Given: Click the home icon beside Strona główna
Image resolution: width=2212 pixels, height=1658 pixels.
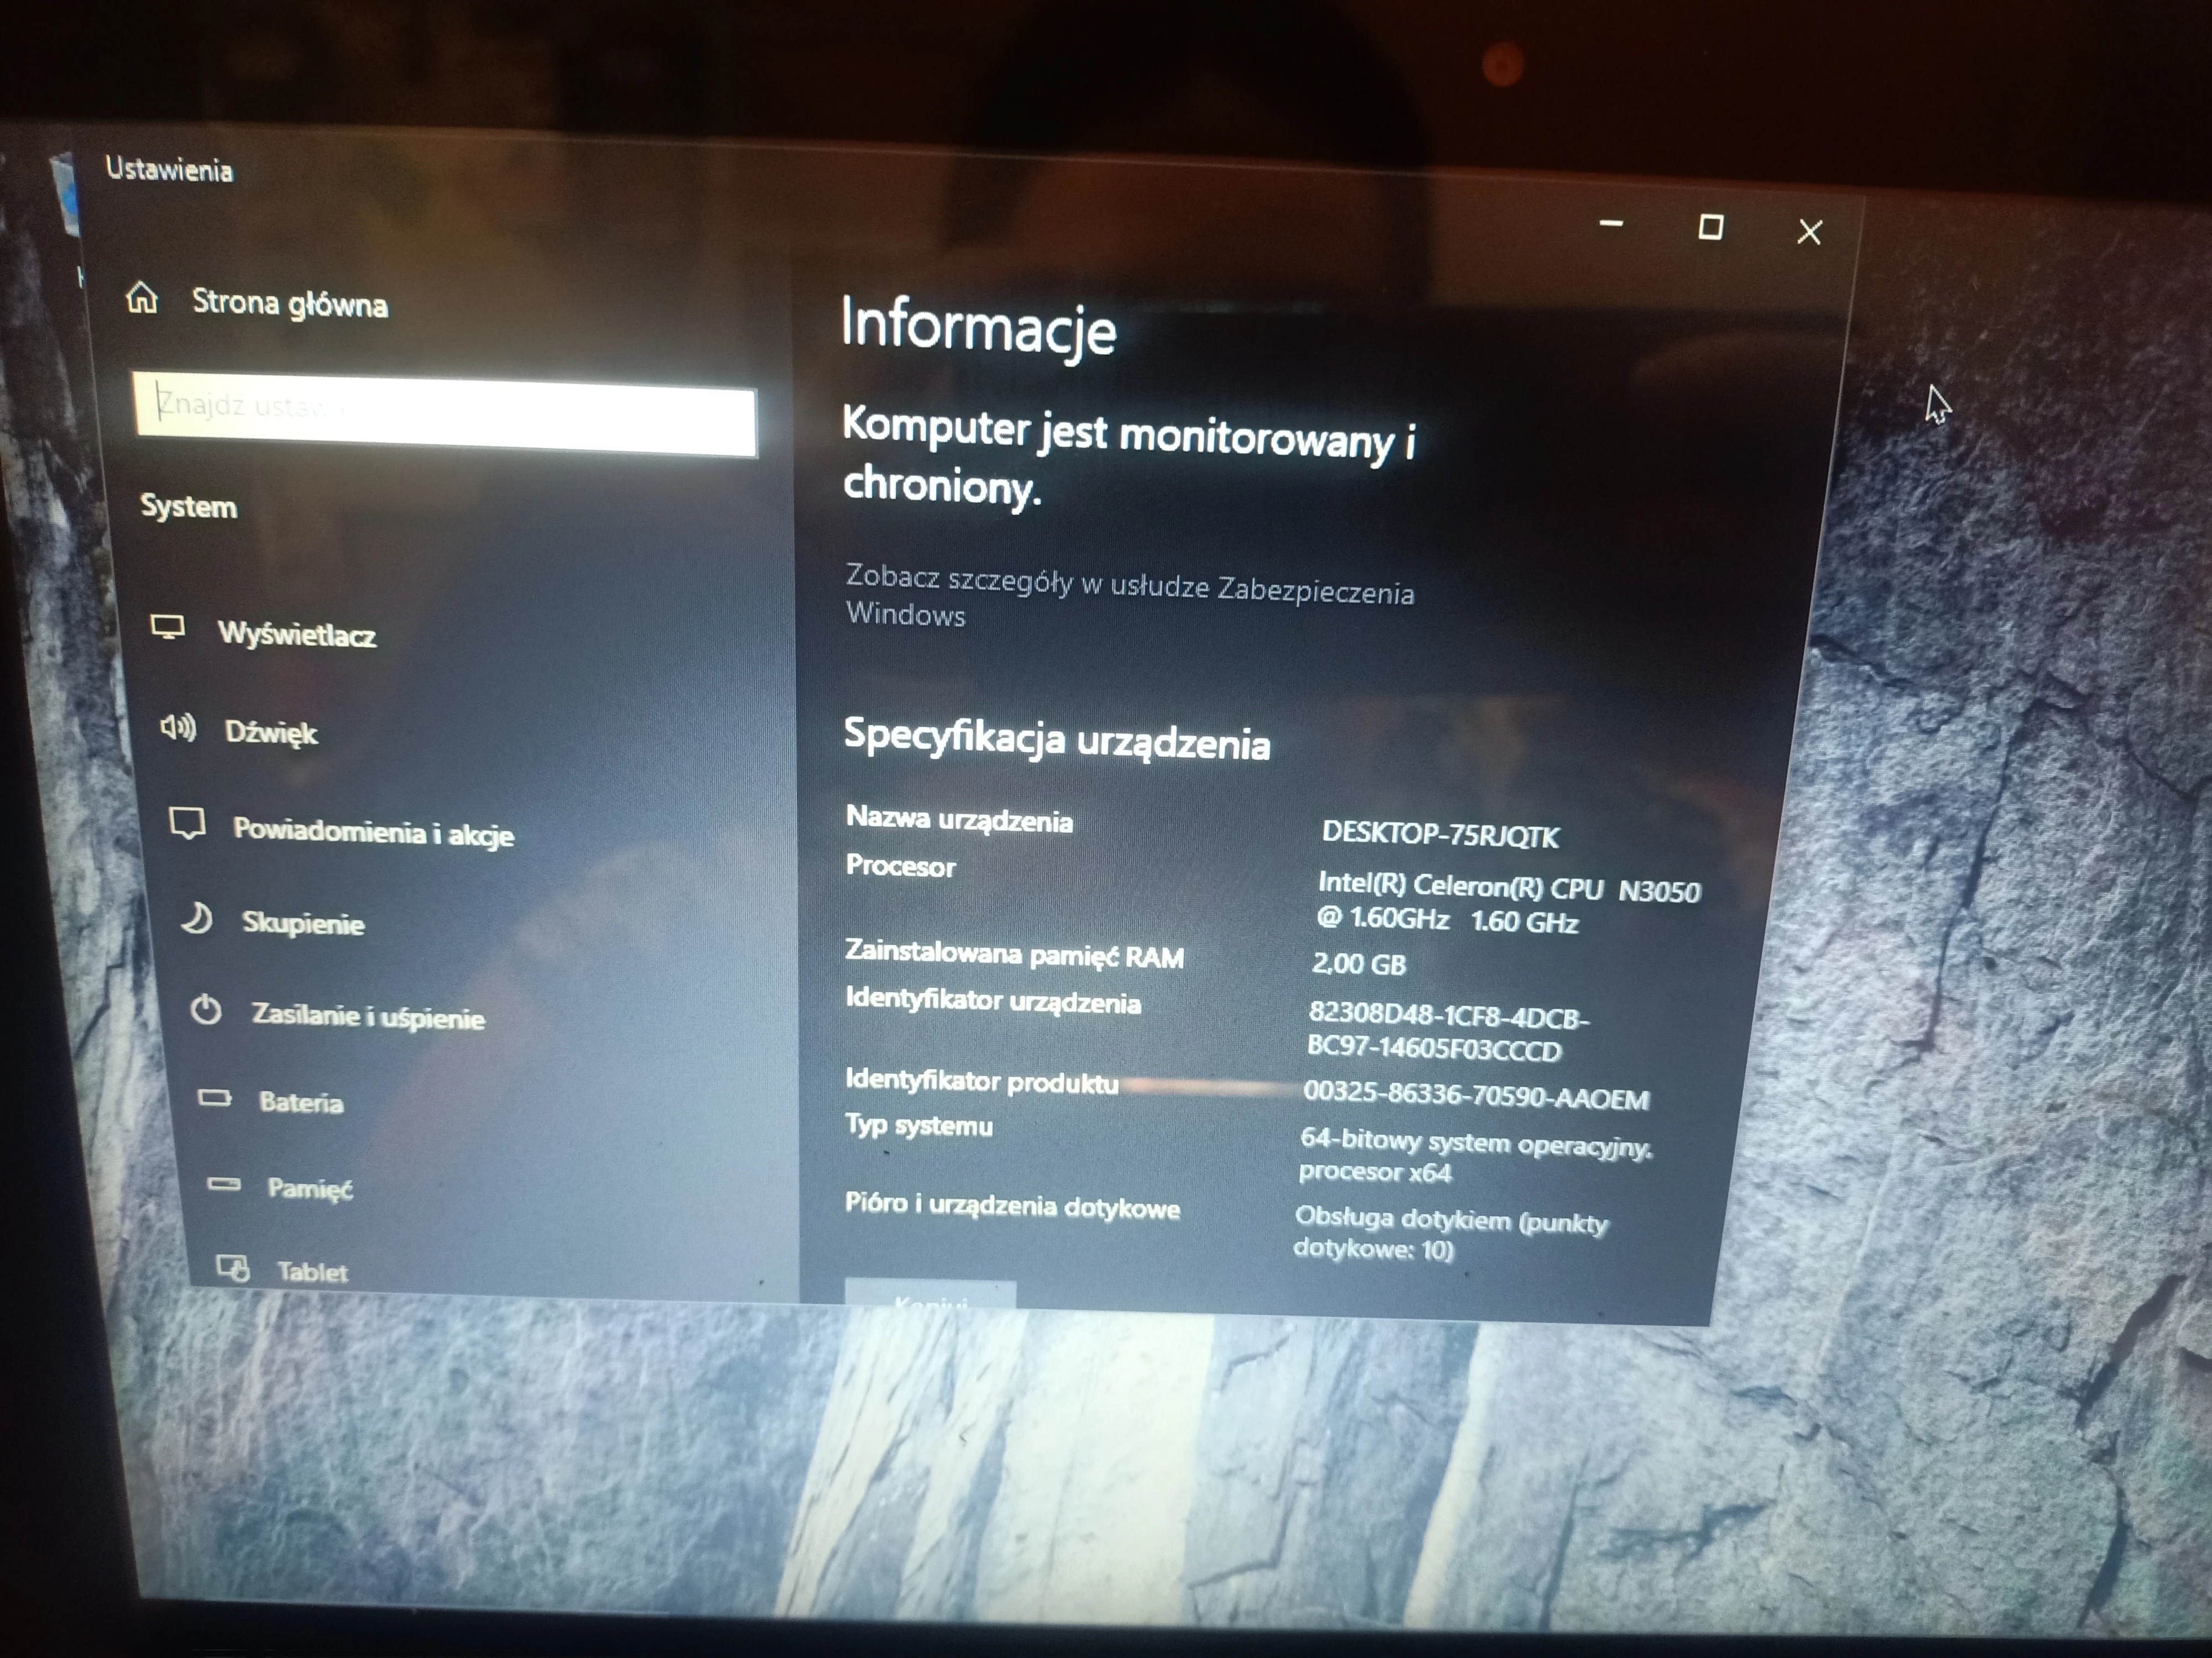Looking at the screenshot, I should click(143, 297).
